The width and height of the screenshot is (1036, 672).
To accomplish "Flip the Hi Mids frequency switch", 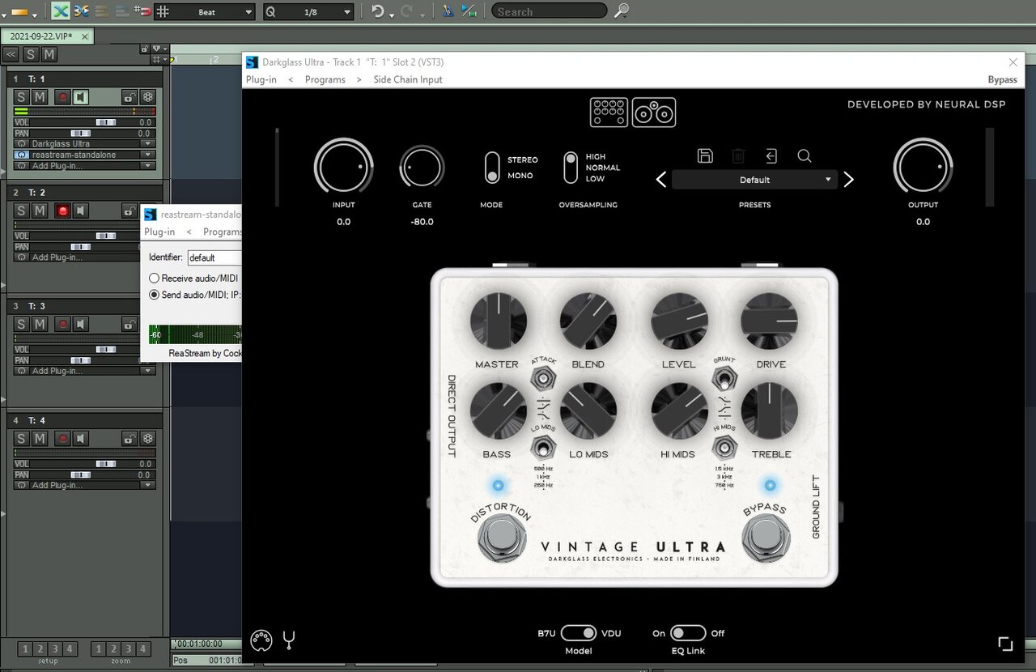I will (724, 446).
